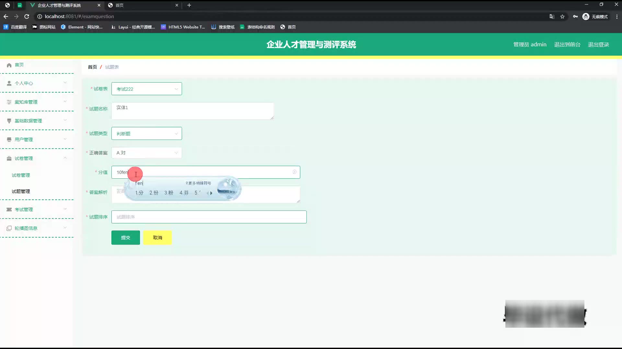Click the 分值 input field
Viewport: 622px width, 349px height.
point(206,172)
